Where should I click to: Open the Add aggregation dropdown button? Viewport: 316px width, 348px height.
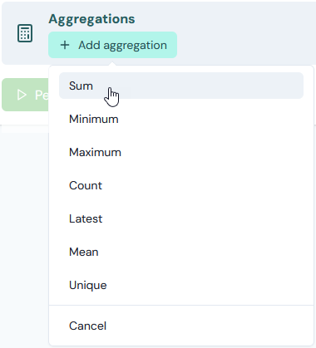click(x=112, y=45)
